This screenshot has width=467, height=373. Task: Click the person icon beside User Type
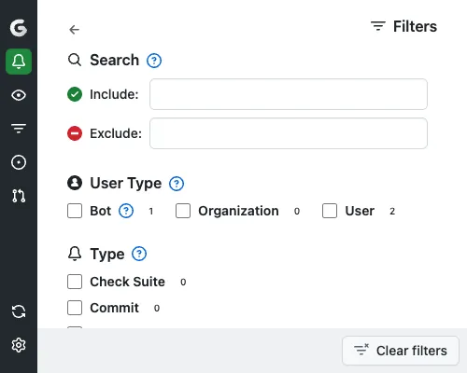75,183
